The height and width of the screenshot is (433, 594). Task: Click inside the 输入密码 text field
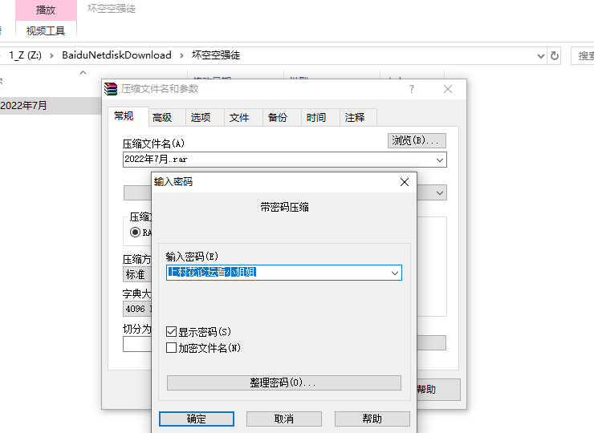pyautogui.click(x=277, y=273)
